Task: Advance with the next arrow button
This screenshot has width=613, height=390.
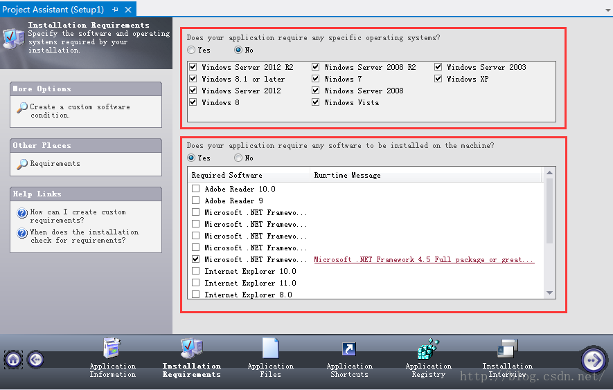Action: point(594,360)
